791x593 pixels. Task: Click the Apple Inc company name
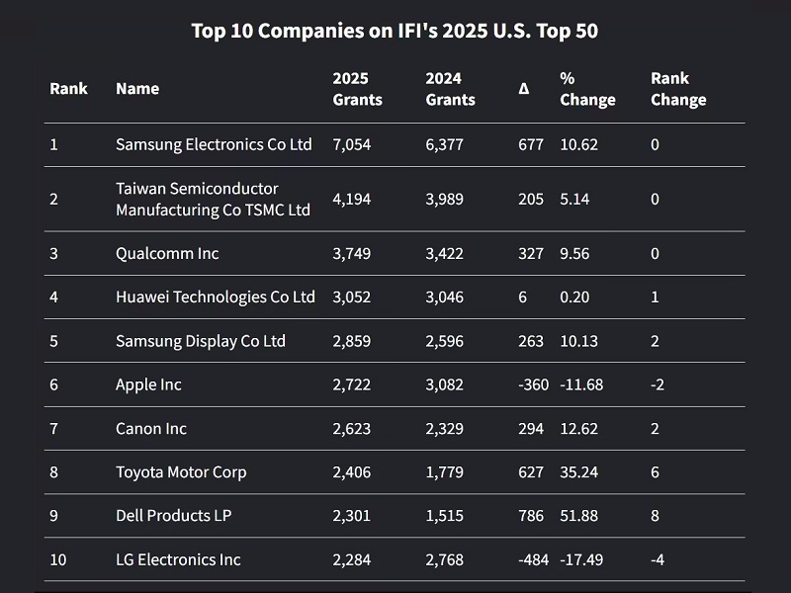click(x=148, y=384)
